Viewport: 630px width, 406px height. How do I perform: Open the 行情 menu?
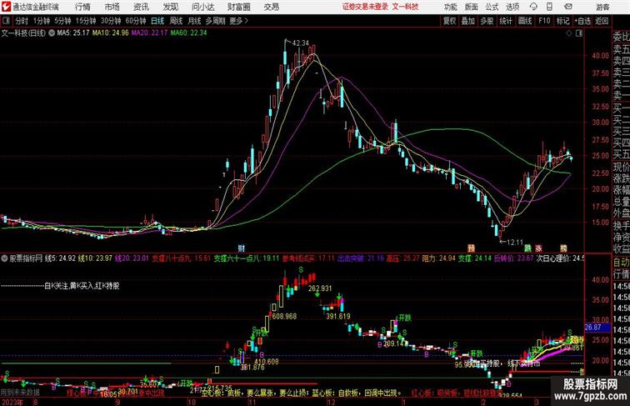tap(82, 7)
